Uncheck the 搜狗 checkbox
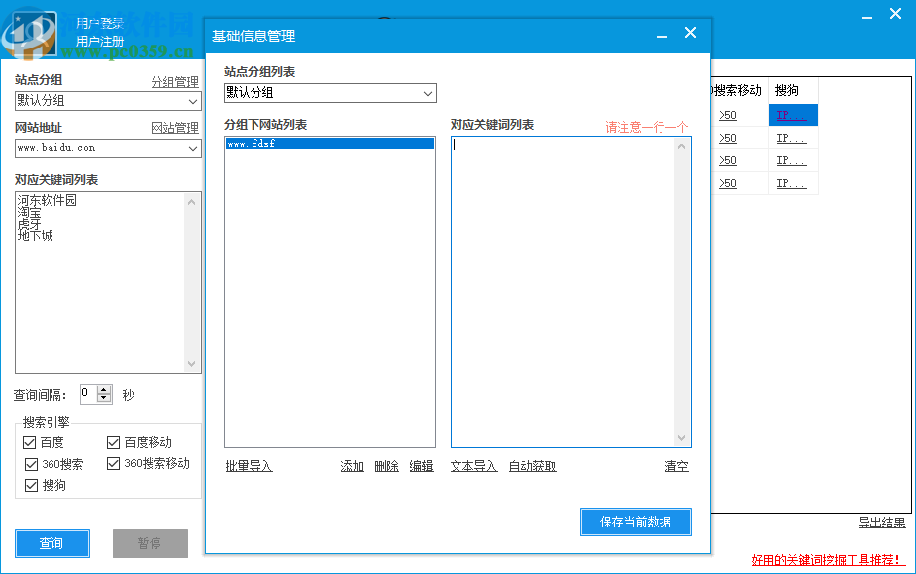 [x=32, y=486]
